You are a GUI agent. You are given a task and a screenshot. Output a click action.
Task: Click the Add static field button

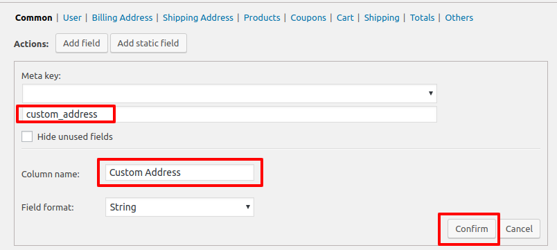[148, 44]
